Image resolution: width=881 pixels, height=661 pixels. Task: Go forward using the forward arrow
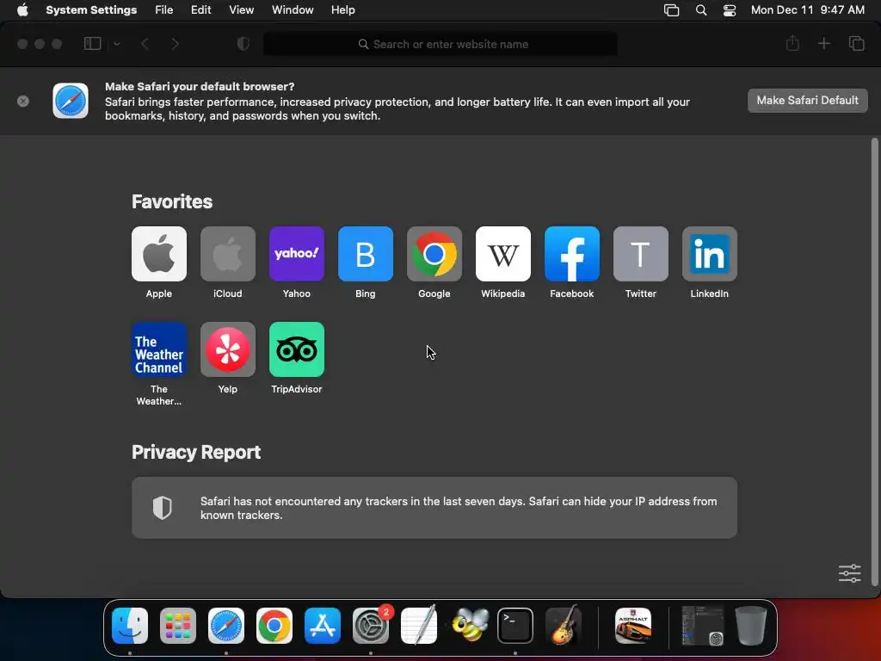click(175, 44)
